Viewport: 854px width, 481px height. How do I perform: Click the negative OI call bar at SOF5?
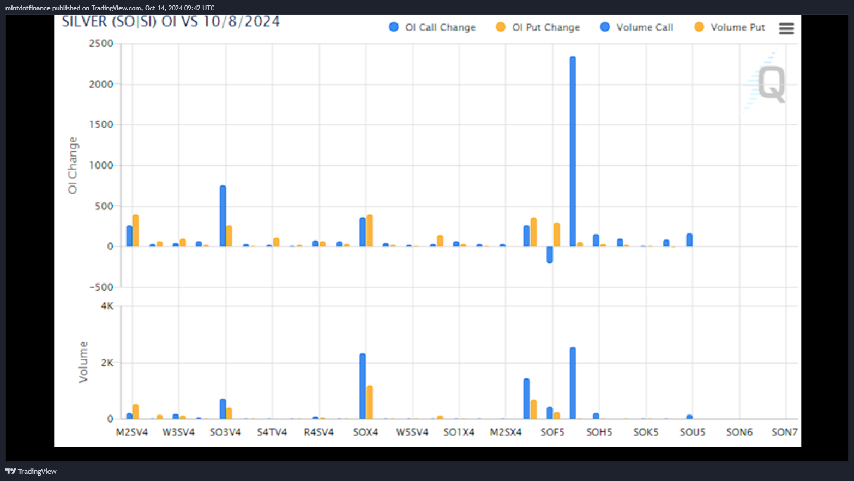(x=550, y=255)
